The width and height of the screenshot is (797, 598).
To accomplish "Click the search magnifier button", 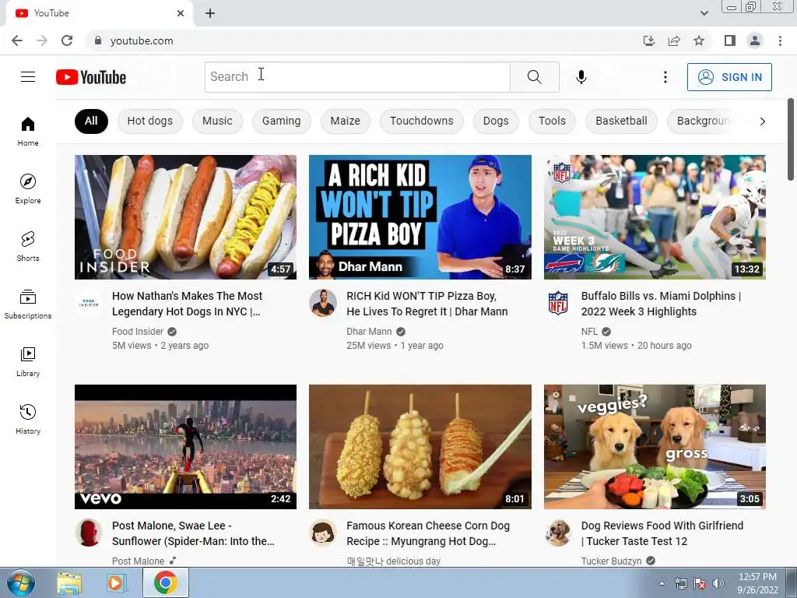I will [534, 77].
